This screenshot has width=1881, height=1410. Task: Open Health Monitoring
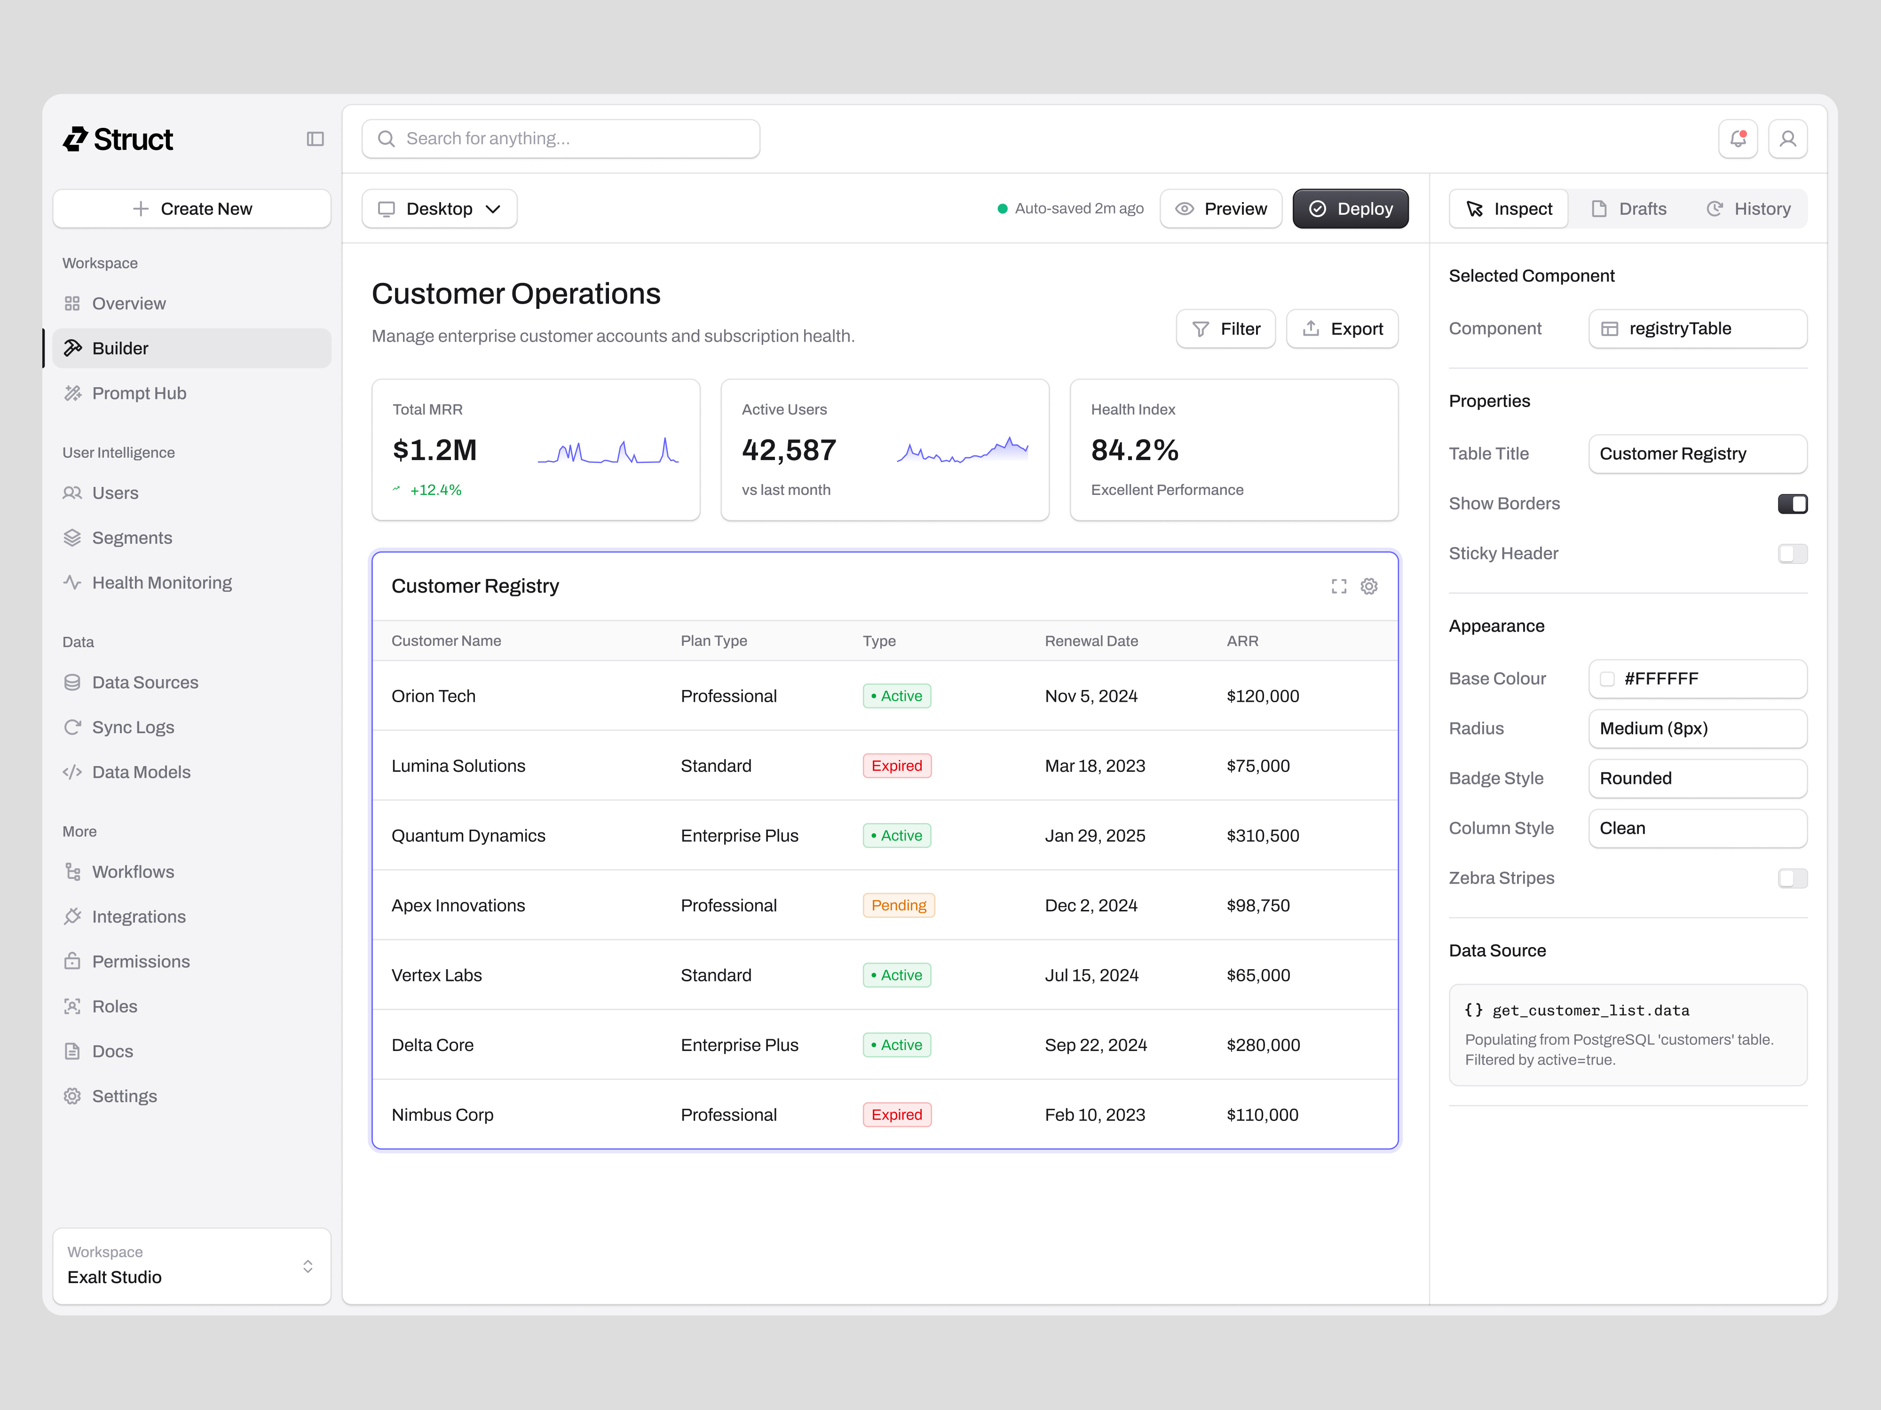(x=192, y=583)
